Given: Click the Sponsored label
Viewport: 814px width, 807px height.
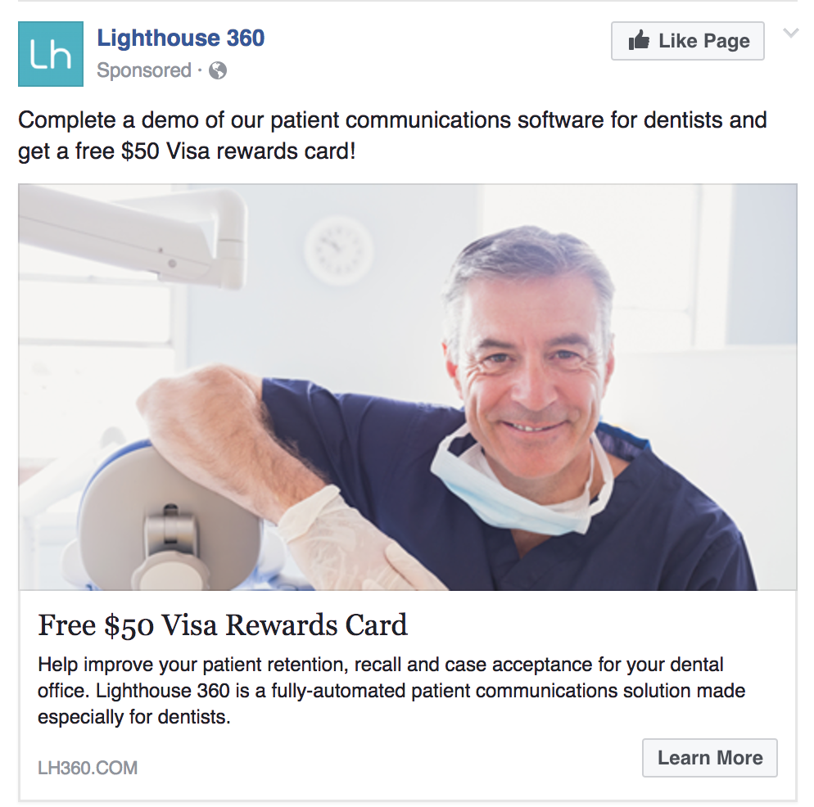Looking at the screenshot, I should click(x=144, y=70).
